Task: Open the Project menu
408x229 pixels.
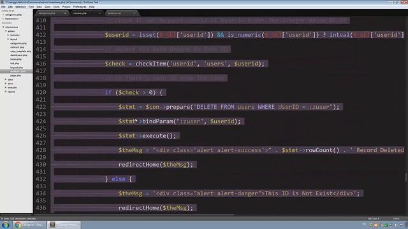Action: [66, 7]
